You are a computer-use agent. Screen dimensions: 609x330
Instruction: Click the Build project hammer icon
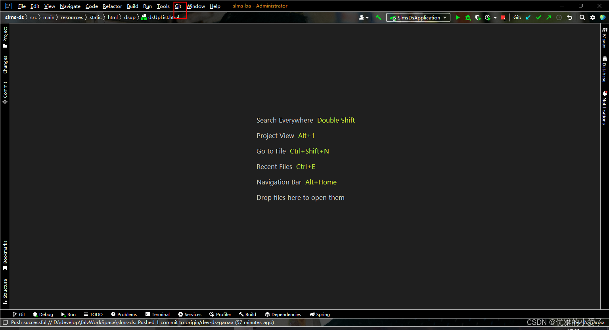click(x=379, y=17)
